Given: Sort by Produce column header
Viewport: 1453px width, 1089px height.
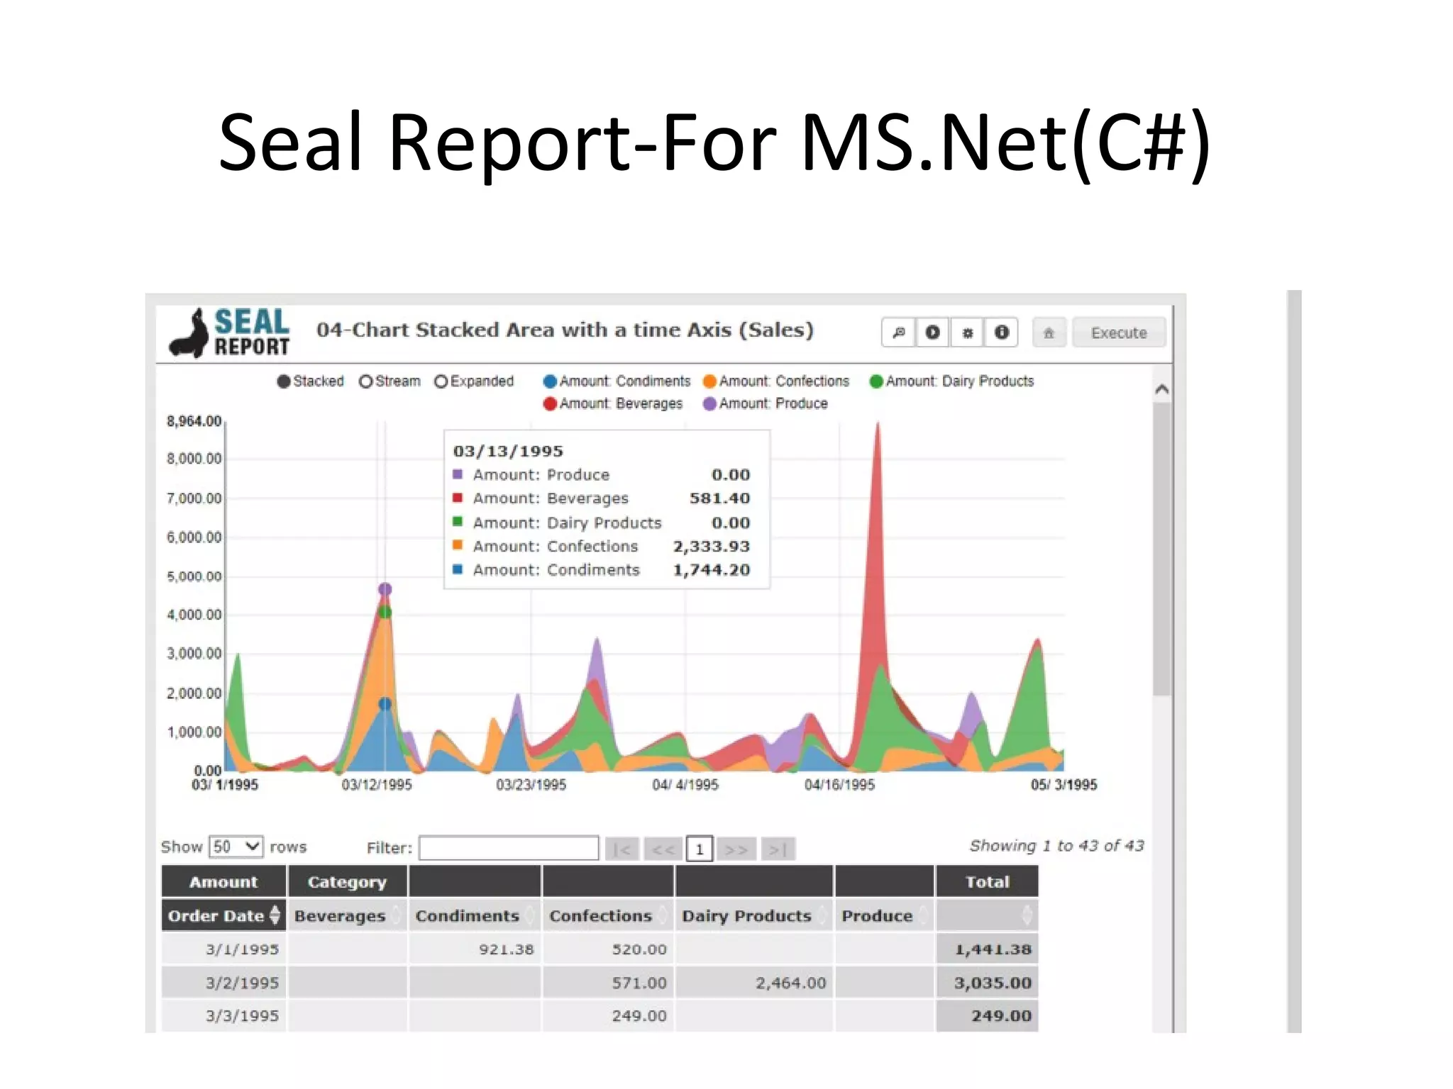Looking at the screenshot, I should (x=884, y=915).
